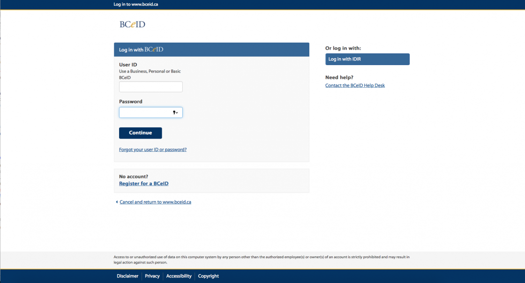525x283 pixels.
Task: Click Log in with IDIR
Action: [x=367, y=59]
